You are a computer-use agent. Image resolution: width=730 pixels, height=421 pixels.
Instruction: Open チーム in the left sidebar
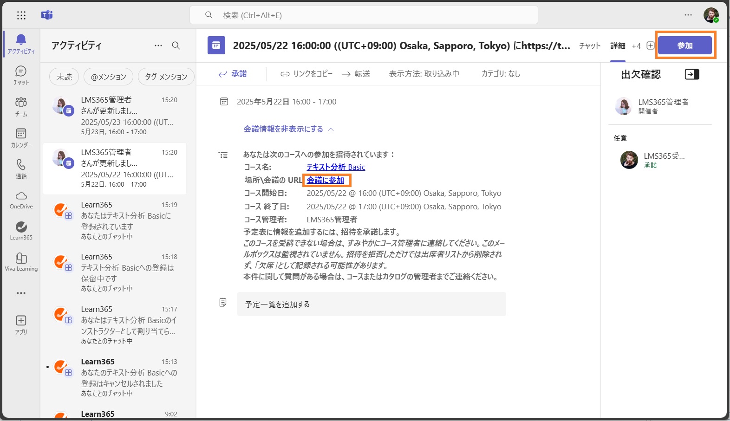pyautogui.click(x=21, y=106)
